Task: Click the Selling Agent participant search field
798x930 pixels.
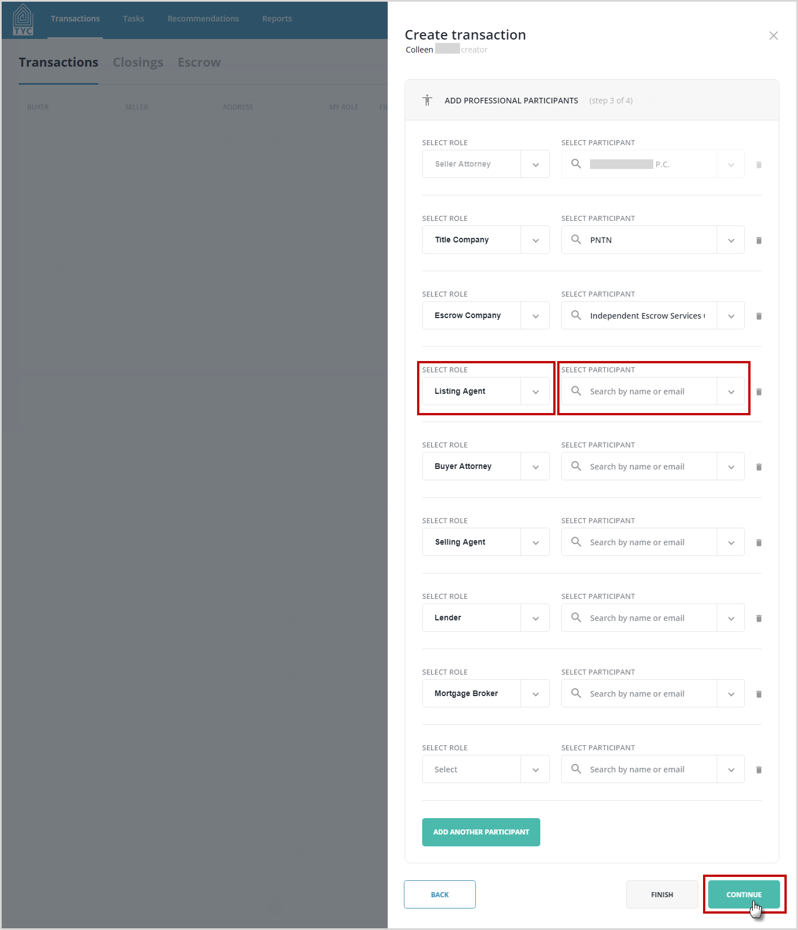Action: (653, 542)
